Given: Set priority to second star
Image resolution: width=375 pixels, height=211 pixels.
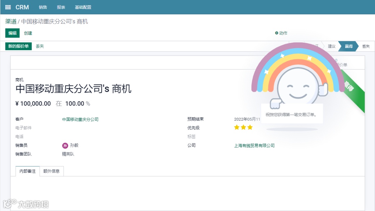Looking at the screenshot, I should click(x=243, y=128).
